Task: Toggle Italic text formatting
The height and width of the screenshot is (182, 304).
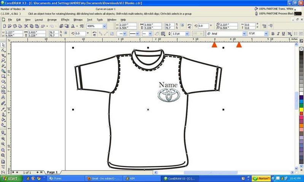Action: (278, 34)
